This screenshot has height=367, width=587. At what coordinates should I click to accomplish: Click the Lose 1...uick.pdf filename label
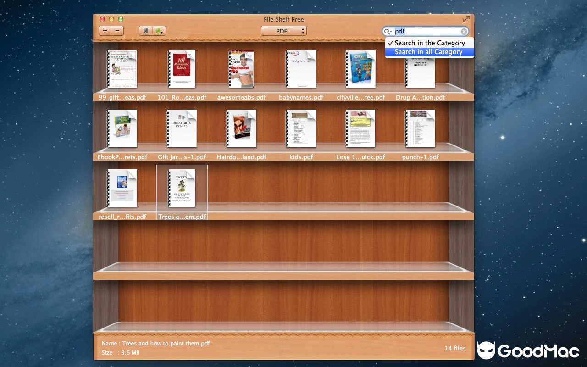pyautogui.click(x=361, y=157)
